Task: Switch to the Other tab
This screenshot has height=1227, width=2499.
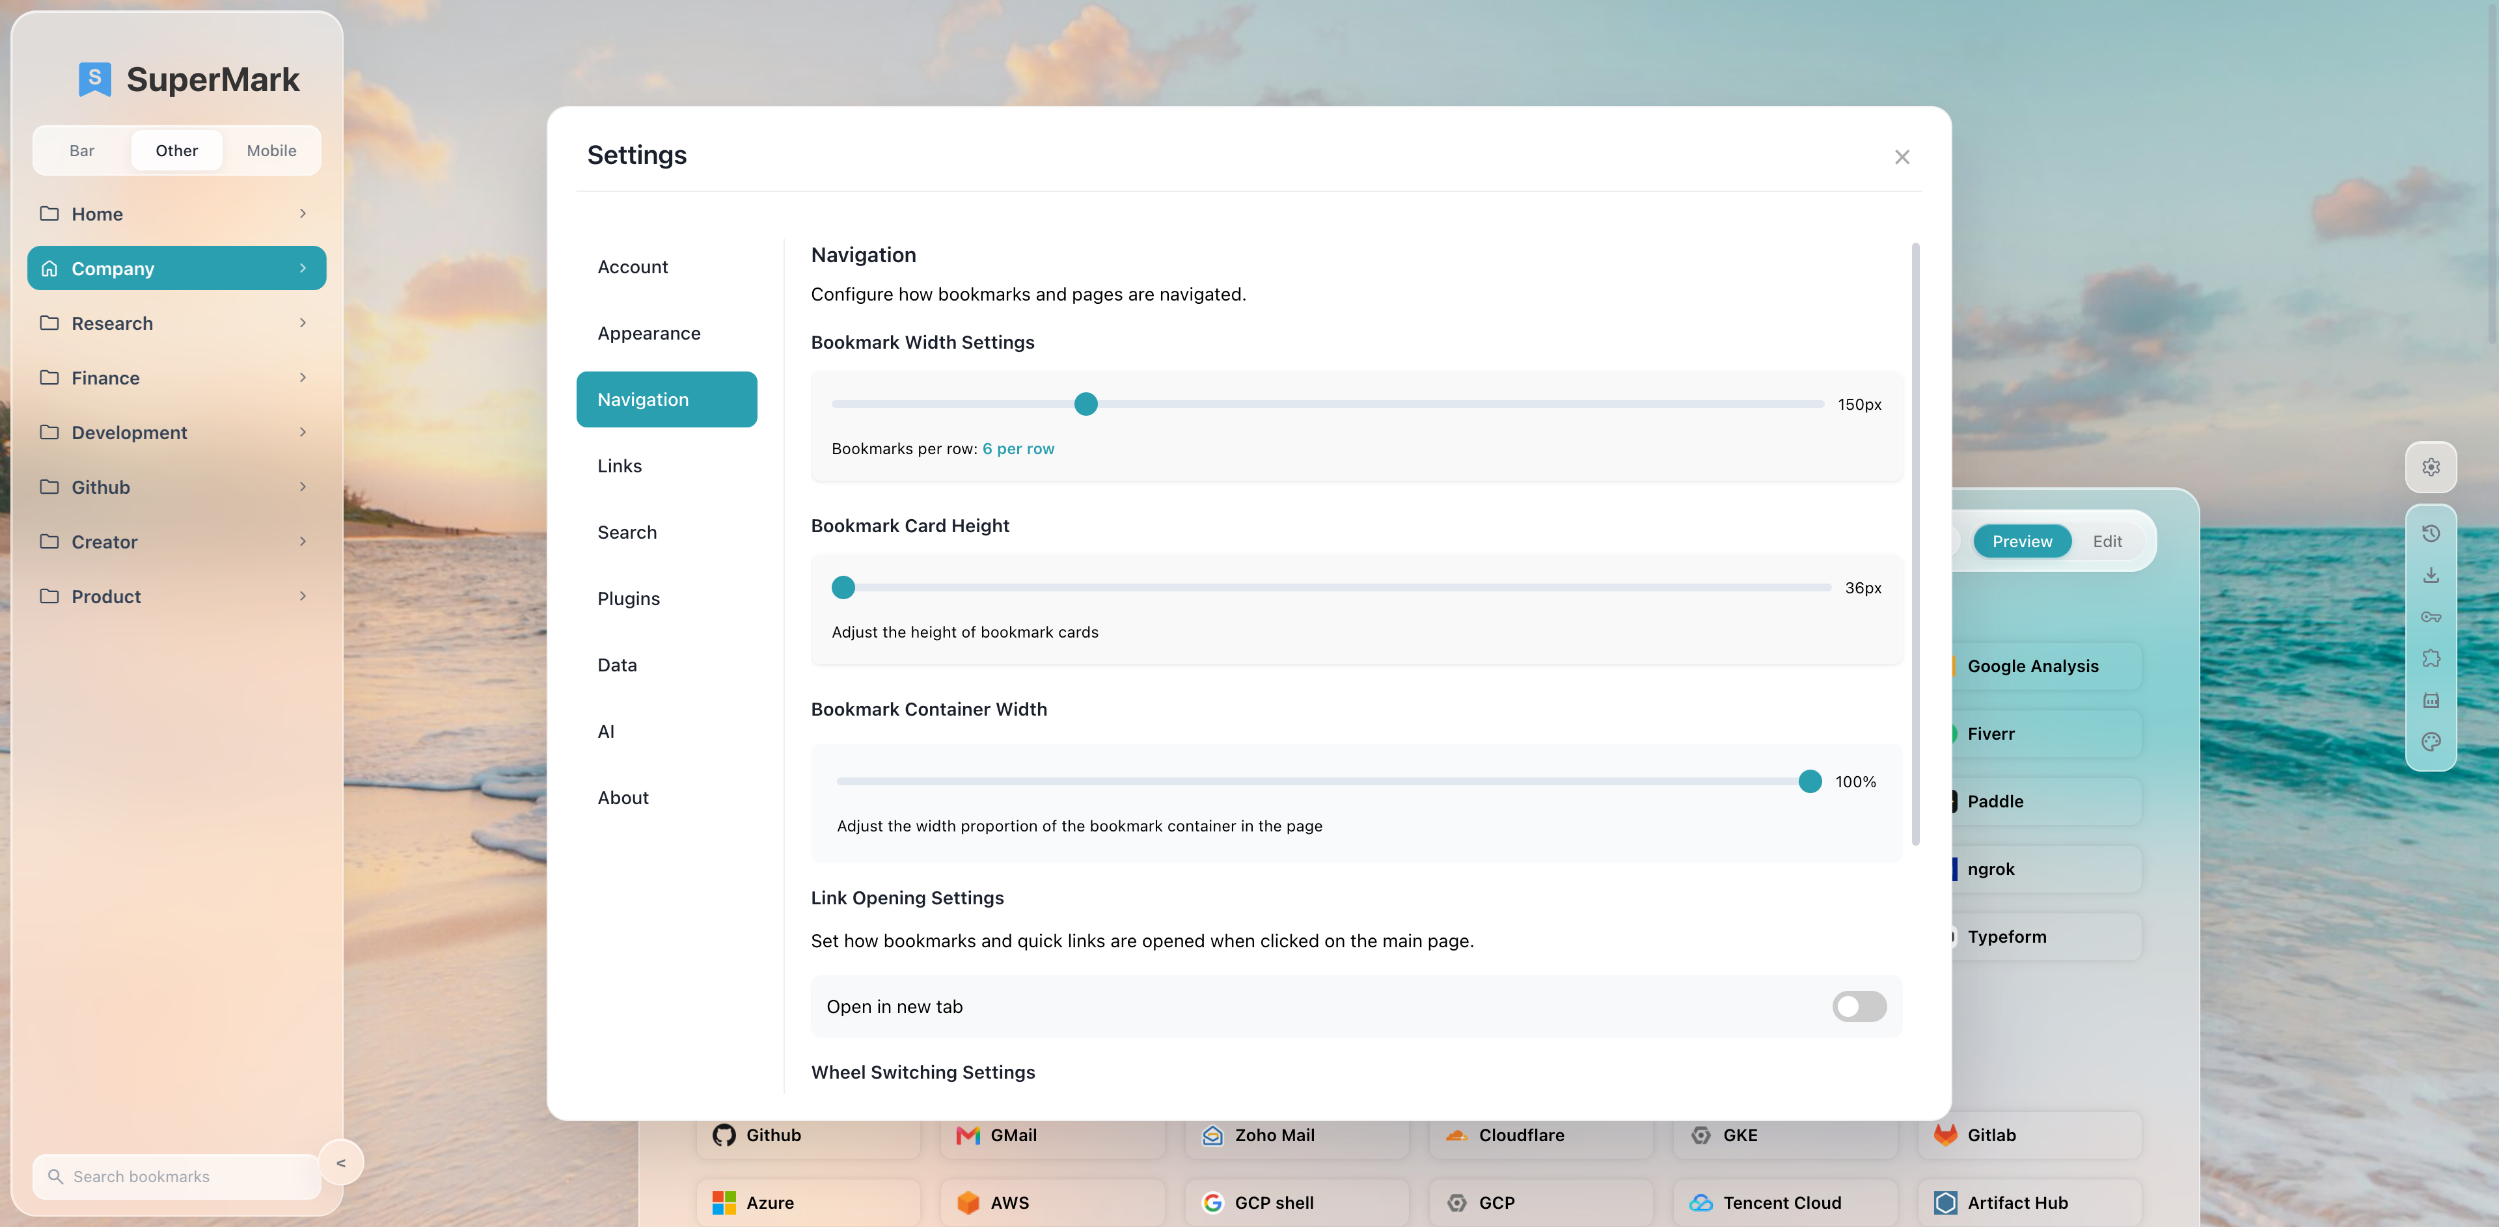Action: (176, 150)
